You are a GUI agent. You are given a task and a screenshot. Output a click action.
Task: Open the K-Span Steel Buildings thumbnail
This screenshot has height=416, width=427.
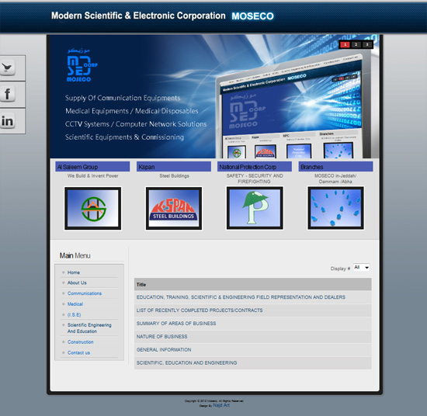pyautogui.click(x=174, y=208)
